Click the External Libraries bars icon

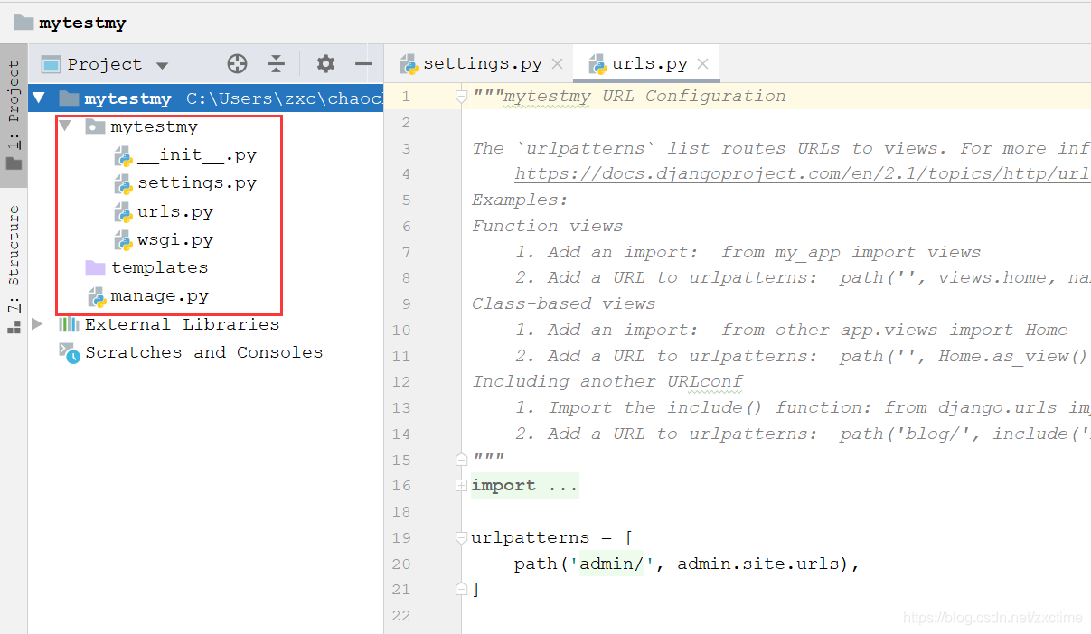[x=69, y=323]
